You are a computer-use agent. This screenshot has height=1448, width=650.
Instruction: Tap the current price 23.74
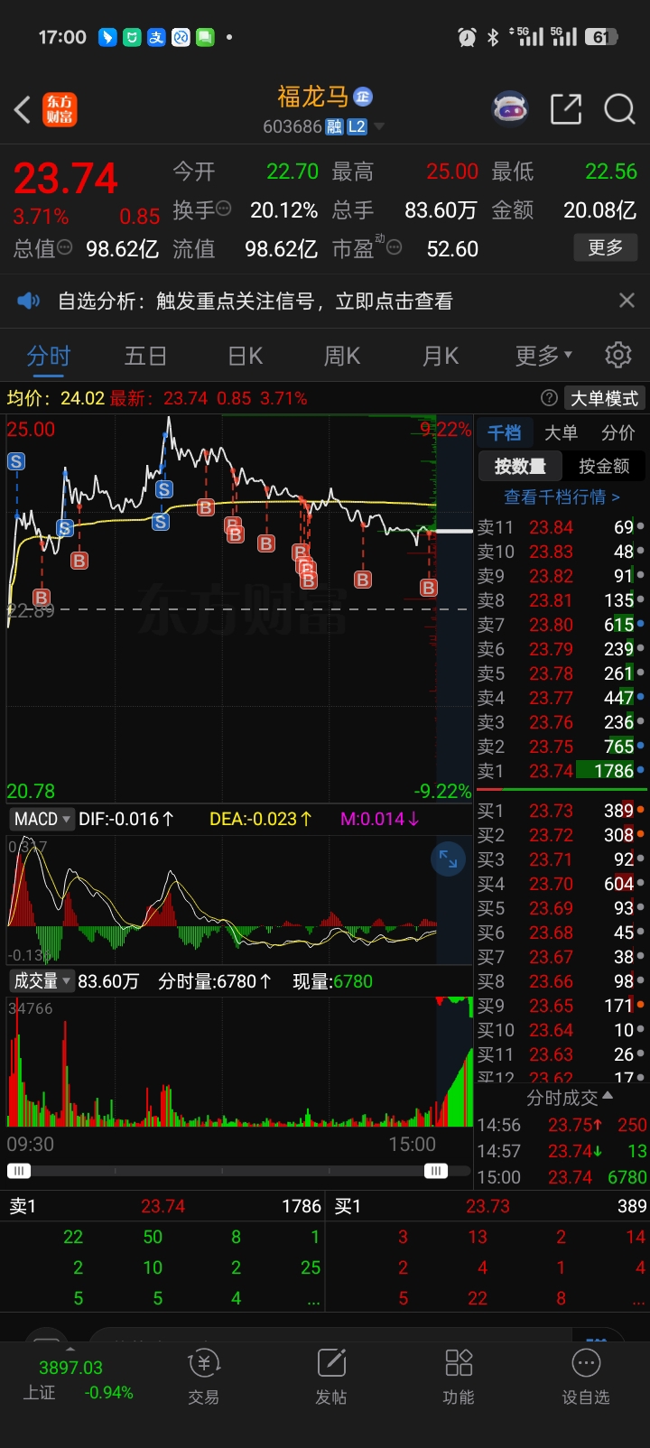click(66, 178)
